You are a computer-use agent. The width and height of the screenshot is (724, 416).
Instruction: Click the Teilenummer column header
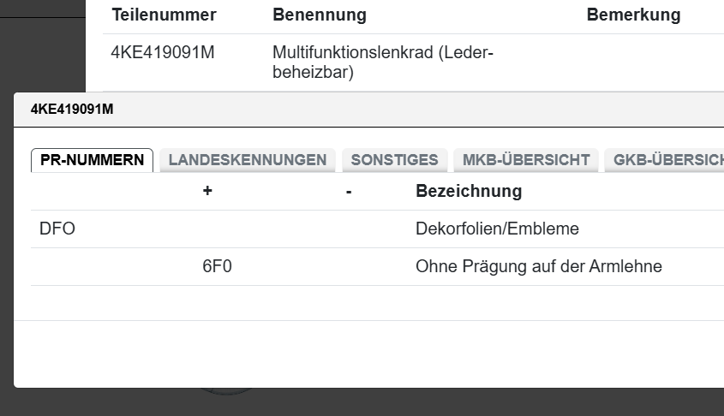pos(164,15)
